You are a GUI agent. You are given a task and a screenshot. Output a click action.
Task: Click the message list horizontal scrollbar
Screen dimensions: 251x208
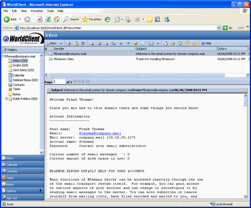(x=136, y=75)
